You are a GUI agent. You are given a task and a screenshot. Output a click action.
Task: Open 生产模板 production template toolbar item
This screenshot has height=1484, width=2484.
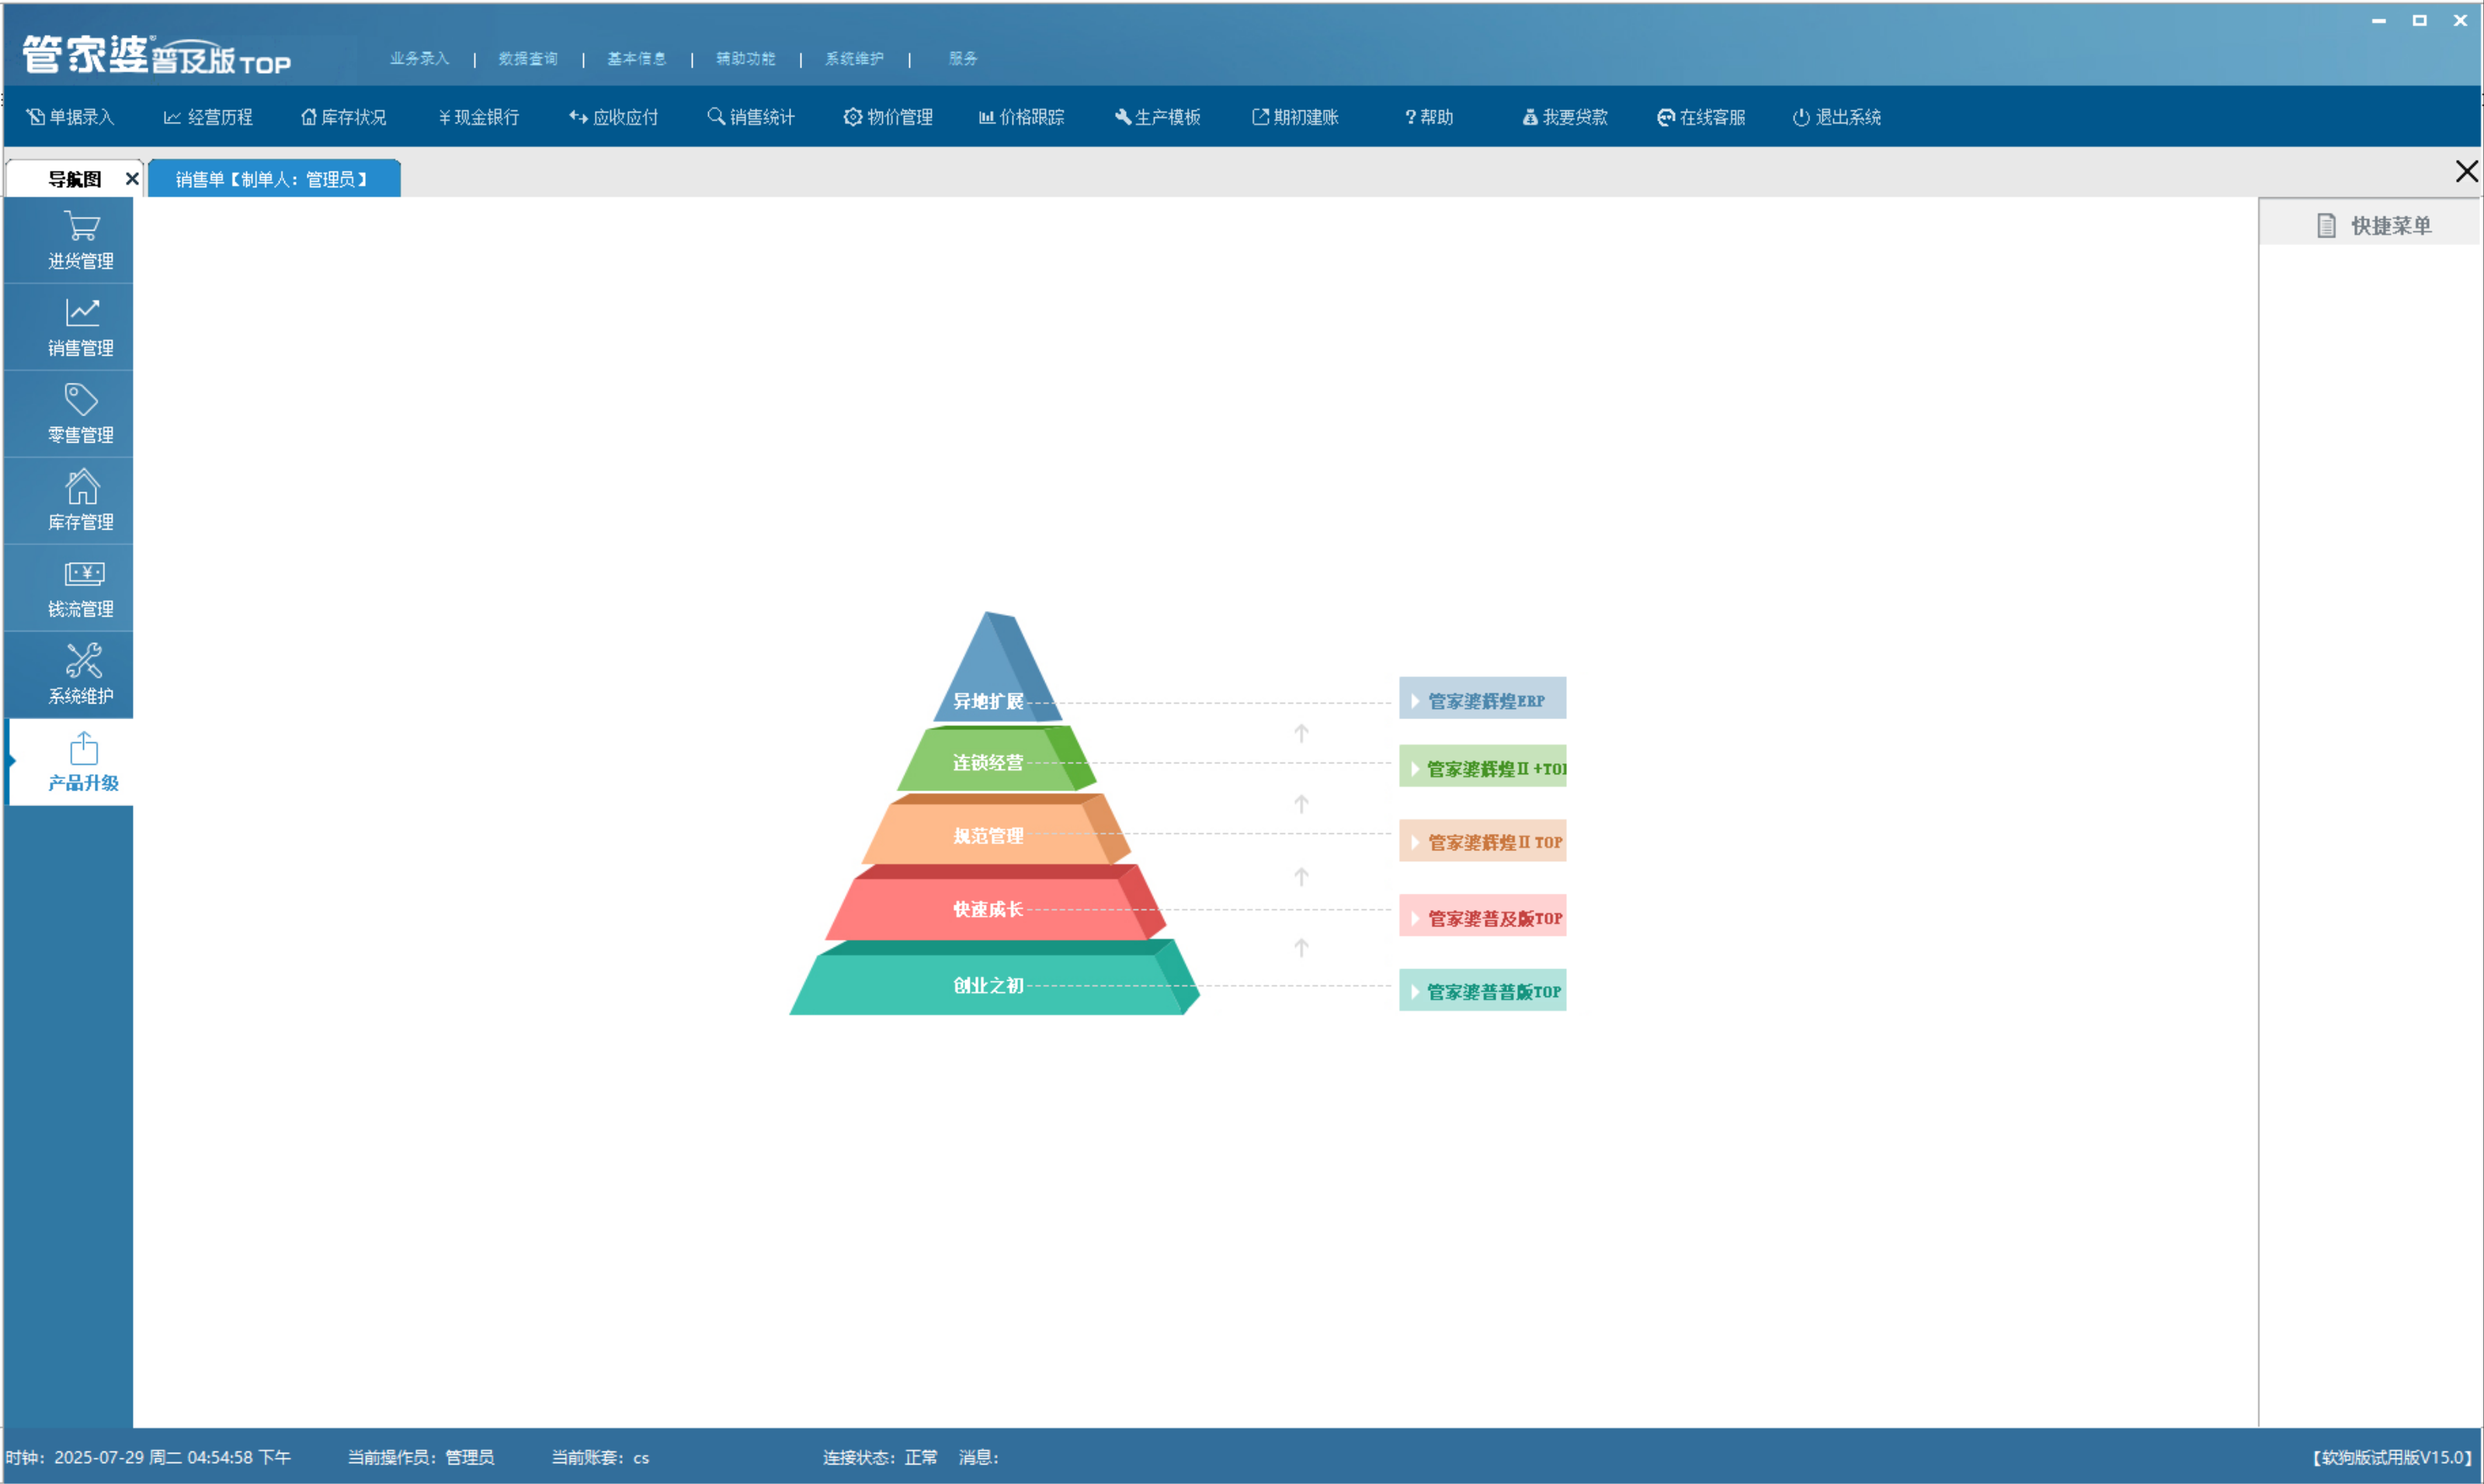point(1158,117)
